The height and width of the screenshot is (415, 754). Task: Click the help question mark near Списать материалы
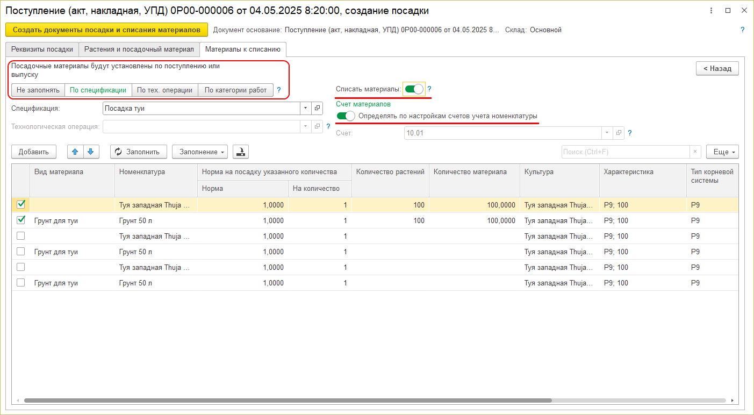tap(429, 89)
